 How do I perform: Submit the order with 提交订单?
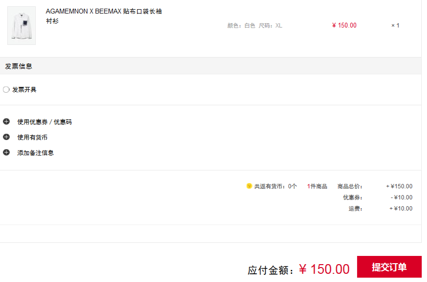point(389,267)
